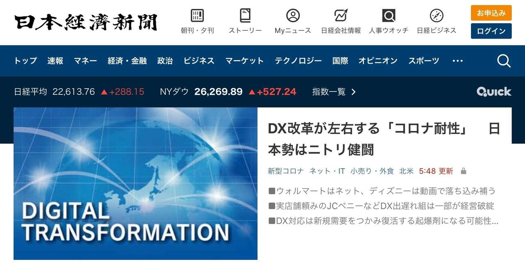The image size is (525, 275).
Task: Click the お申込み subscribe button
Action: (491, 13)
